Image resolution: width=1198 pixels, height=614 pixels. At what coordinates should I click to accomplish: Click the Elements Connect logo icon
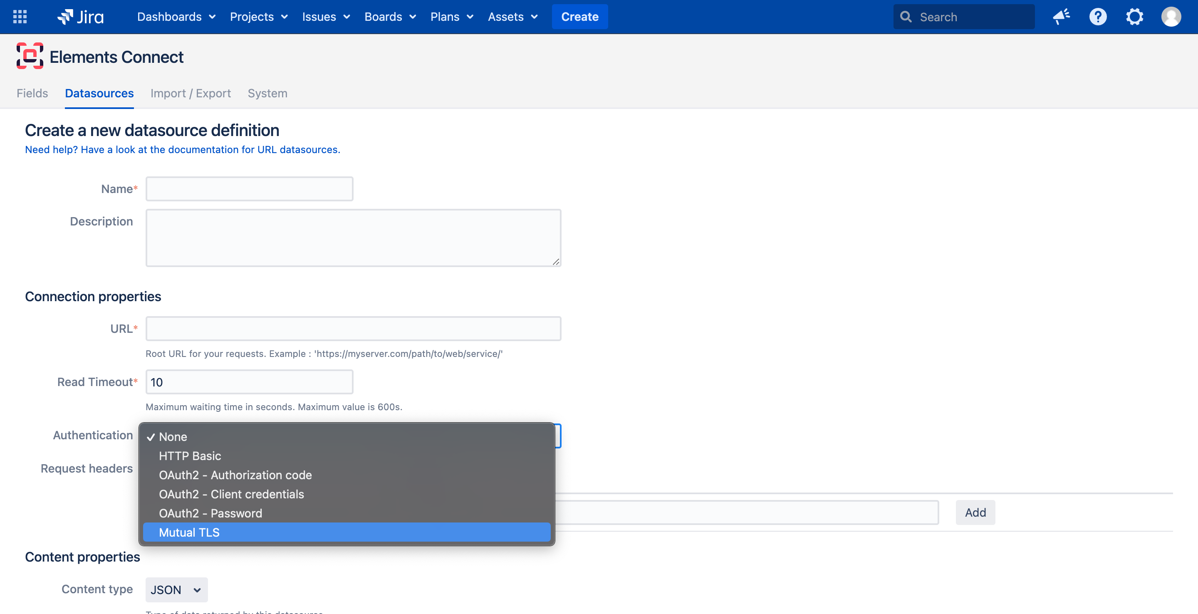point(30,56)
